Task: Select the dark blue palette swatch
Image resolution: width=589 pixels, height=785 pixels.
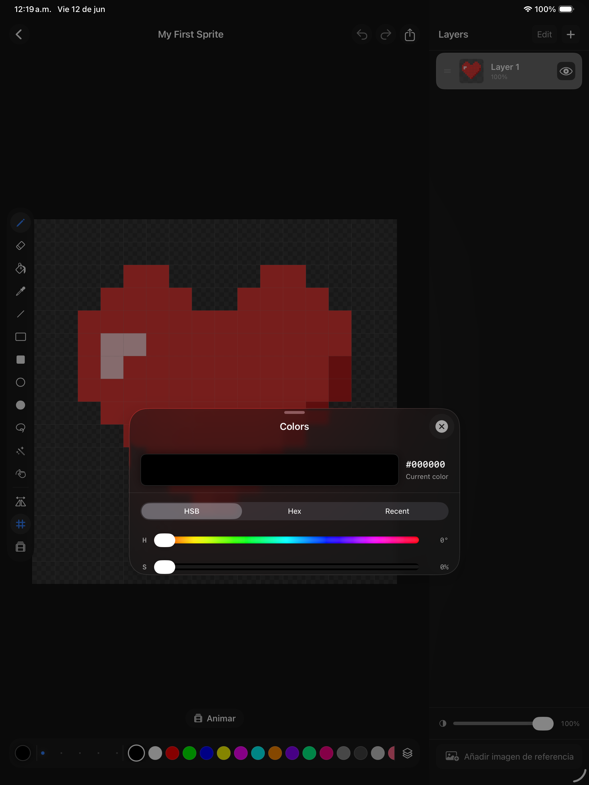Action: click(206, 753)
